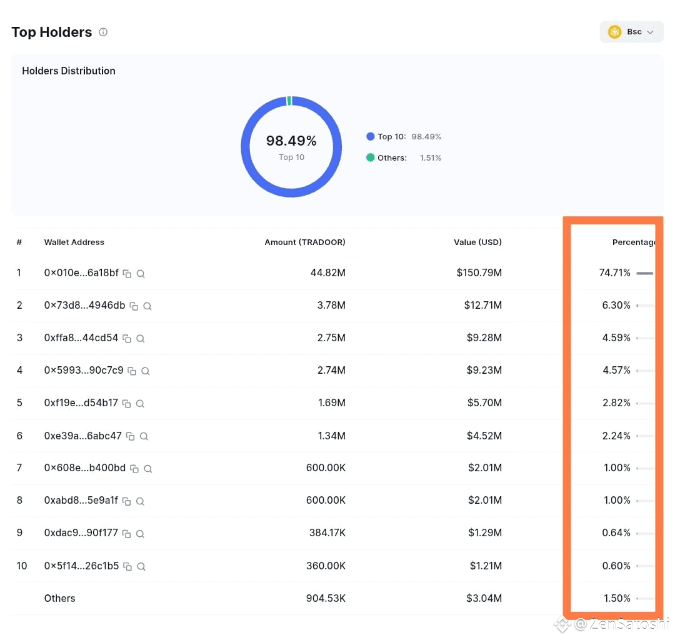Select the 904.53K amount cell
Screen dimensions: 675x640
point(326,598)
